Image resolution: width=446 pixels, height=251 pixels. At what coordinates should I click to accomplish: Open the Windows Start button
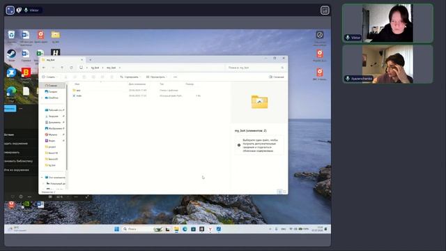[116, 229]
